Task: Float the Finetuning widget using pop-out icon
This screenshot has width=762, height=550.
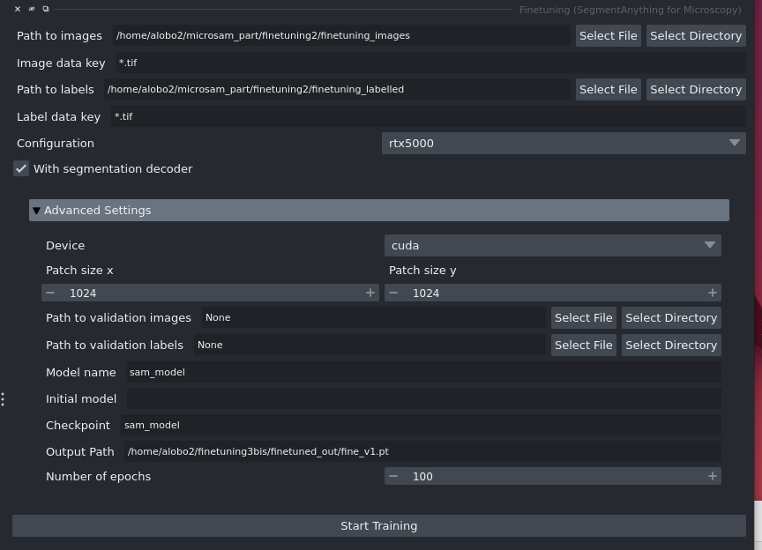Action: [45, 8]
